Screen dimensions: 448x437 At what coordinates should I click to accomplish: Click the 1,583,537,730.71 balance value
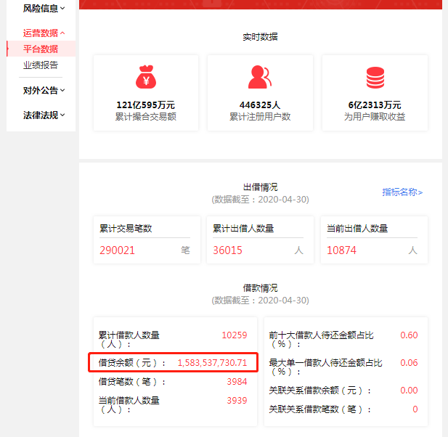[212, 363]
